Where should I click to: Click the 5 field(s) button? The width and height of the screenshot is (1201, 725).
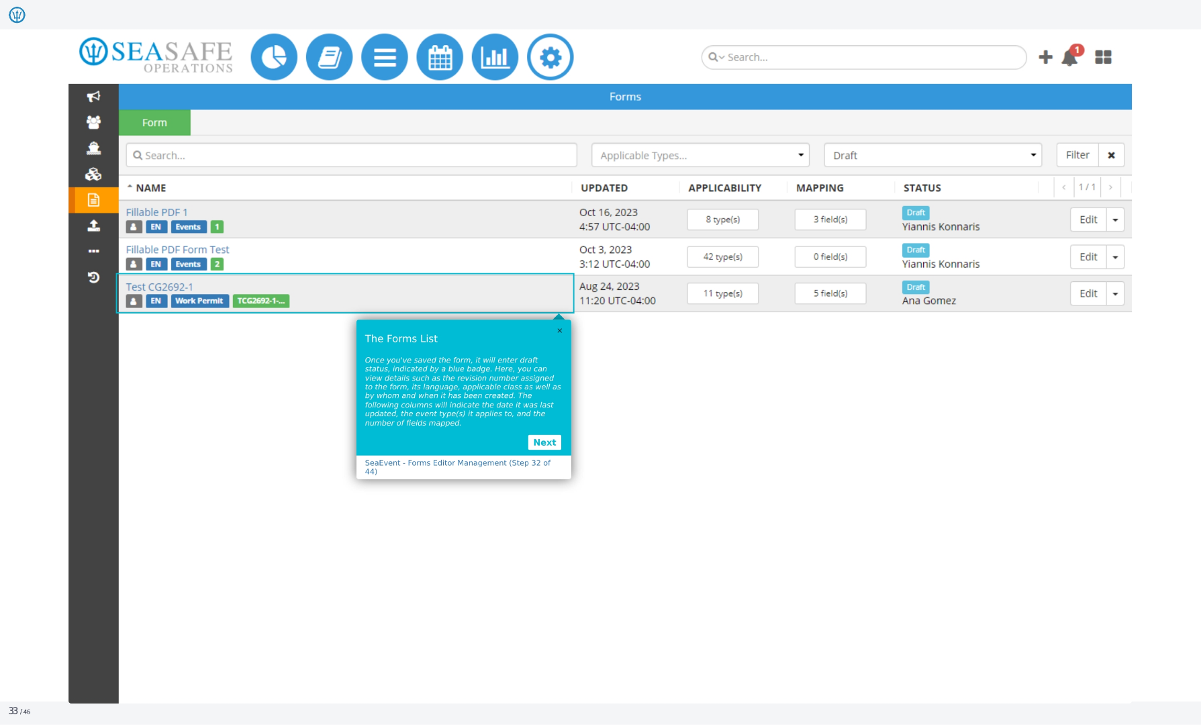tap(830, 293)
